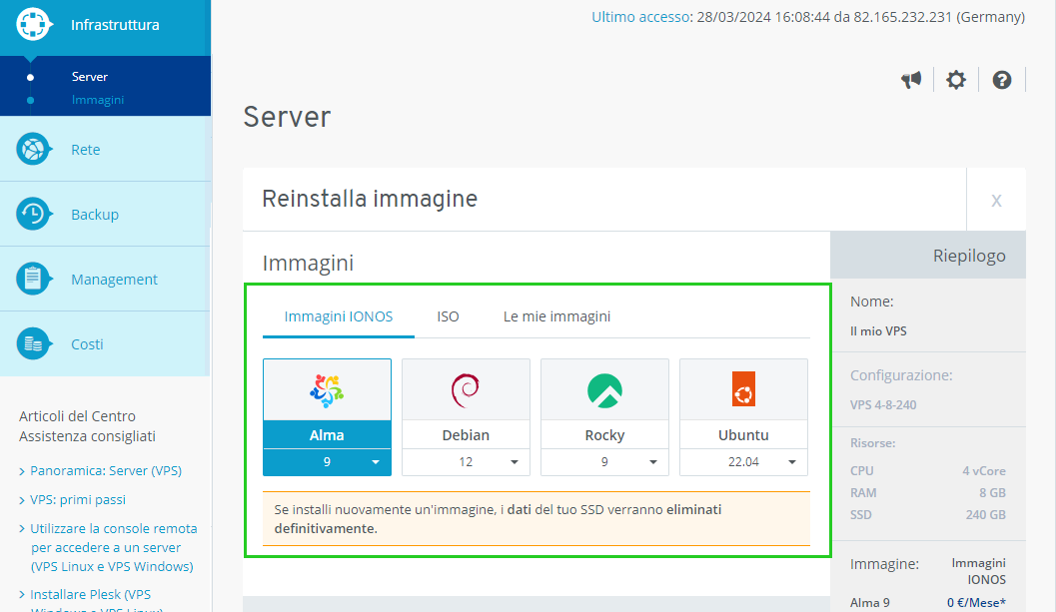Click the 0 €/Mese price value

(x=976, y=603)
